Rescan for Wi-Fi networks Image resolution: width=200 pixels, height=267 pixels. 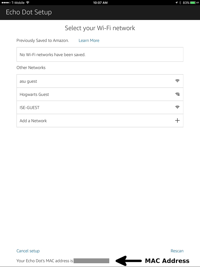pos(177,251)
